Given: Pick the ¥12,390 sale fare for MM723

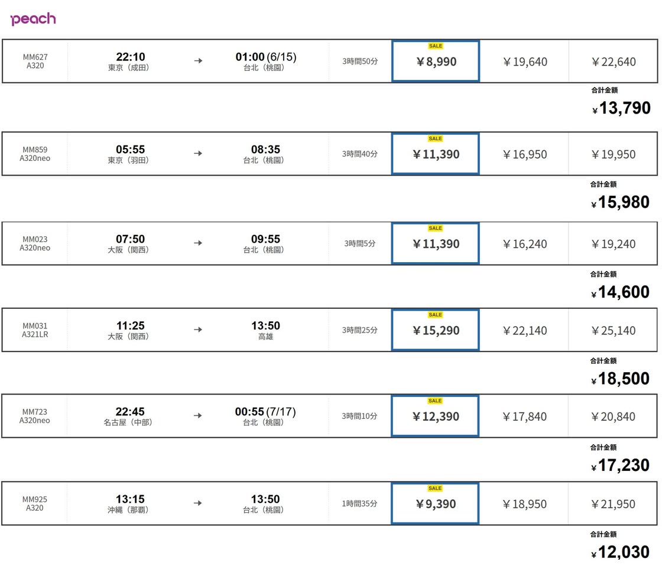Looking at the screenshot, I should pos(436,417).
